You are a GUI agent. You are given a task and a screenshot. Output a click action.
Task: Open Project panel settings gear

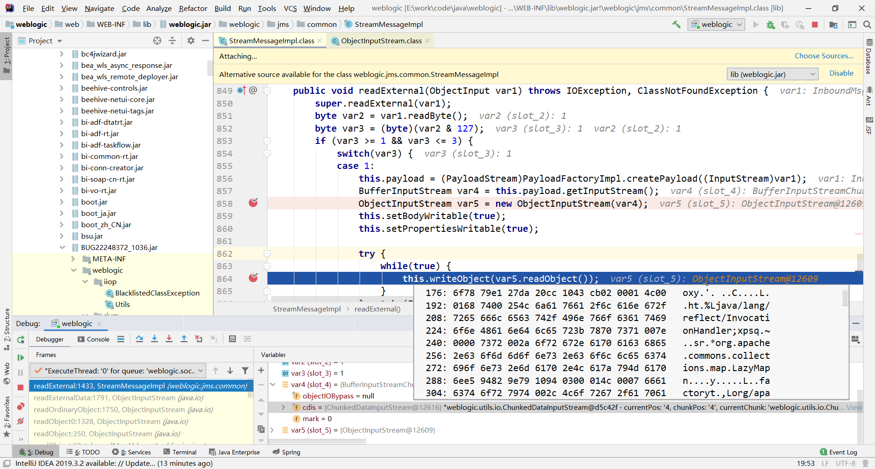coord(191,41)
